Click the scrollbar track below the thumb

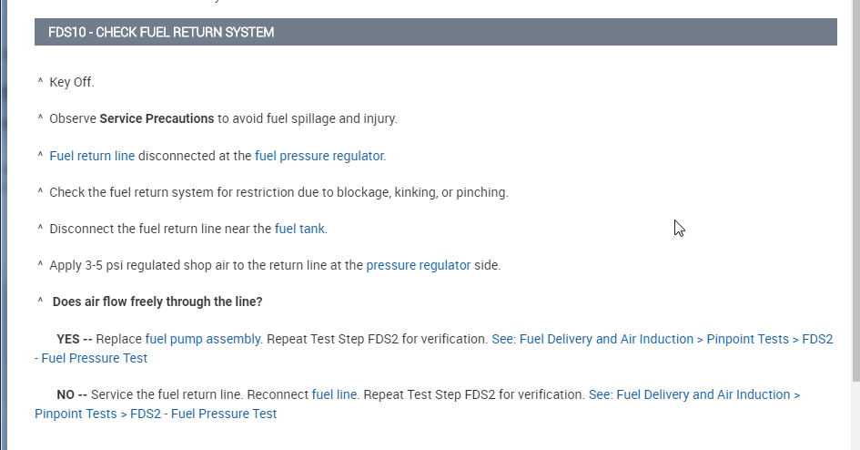click(855, 414)
